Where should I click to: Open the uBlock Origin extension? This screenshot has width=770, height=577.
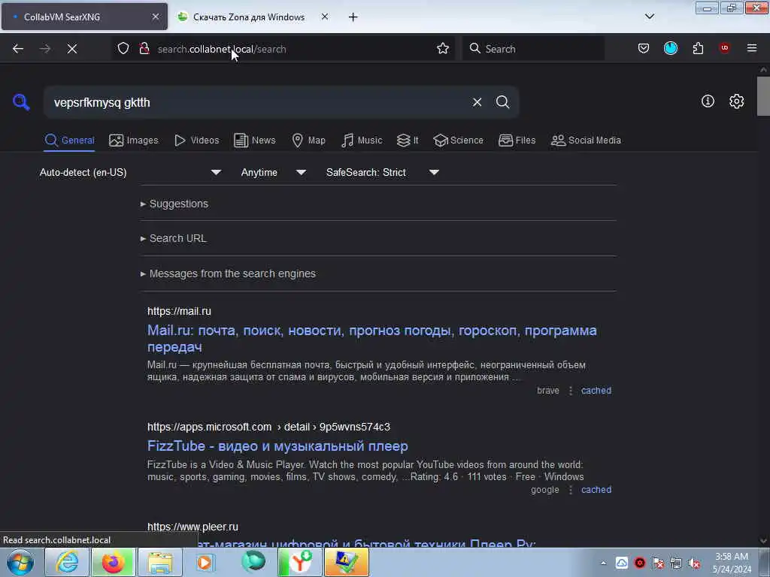(724, 48)
